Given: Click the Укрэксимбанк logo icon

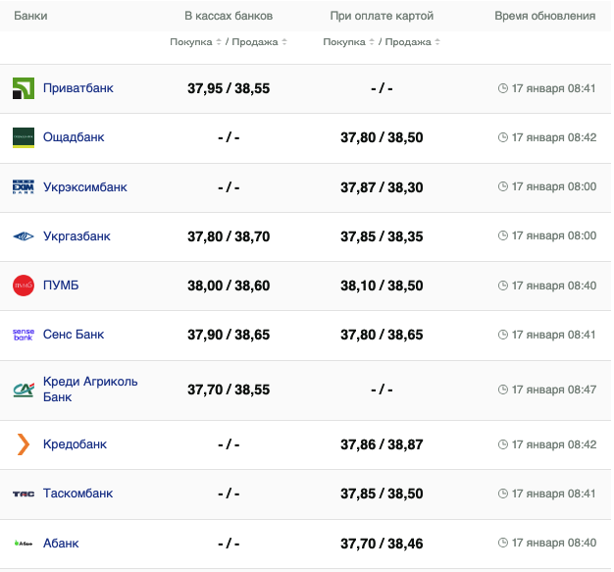Looking at the screenshot, I should (x=24, y=187).
